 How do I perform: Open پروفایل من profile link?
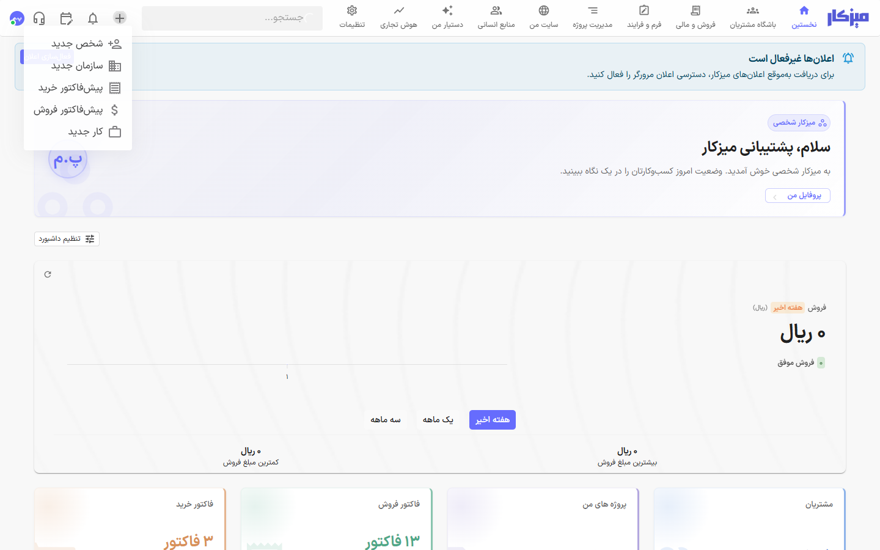(x=798, y=196)
